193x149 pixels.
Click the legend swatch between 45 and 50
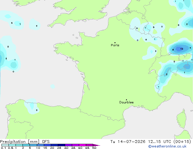tap(89, 145)
